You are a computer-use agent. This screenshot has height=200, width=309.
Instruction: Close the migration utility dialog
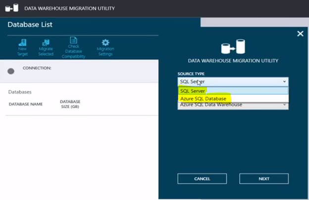click(x=300, y=34)
